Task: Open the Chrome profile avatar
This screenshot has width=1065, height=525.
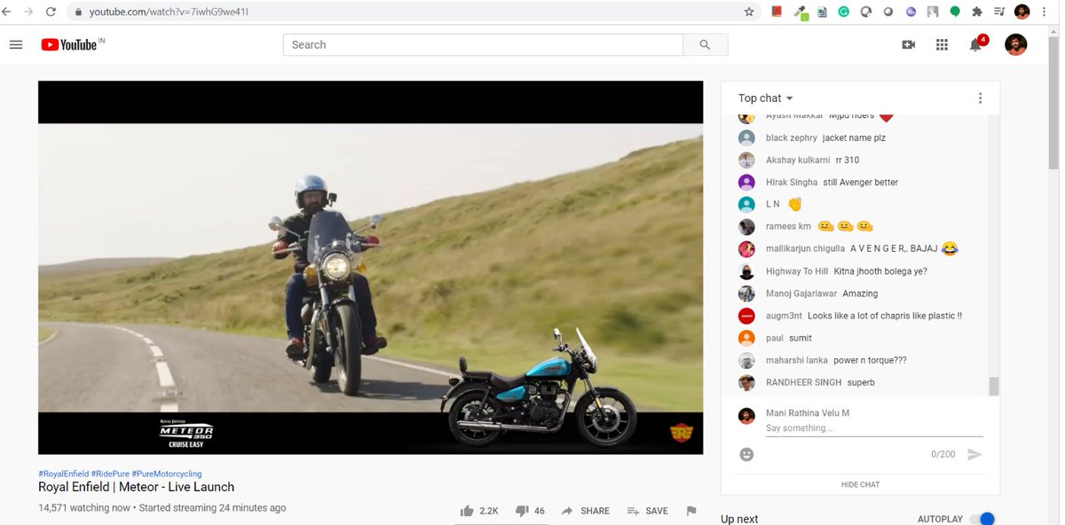Action: 1022,12
